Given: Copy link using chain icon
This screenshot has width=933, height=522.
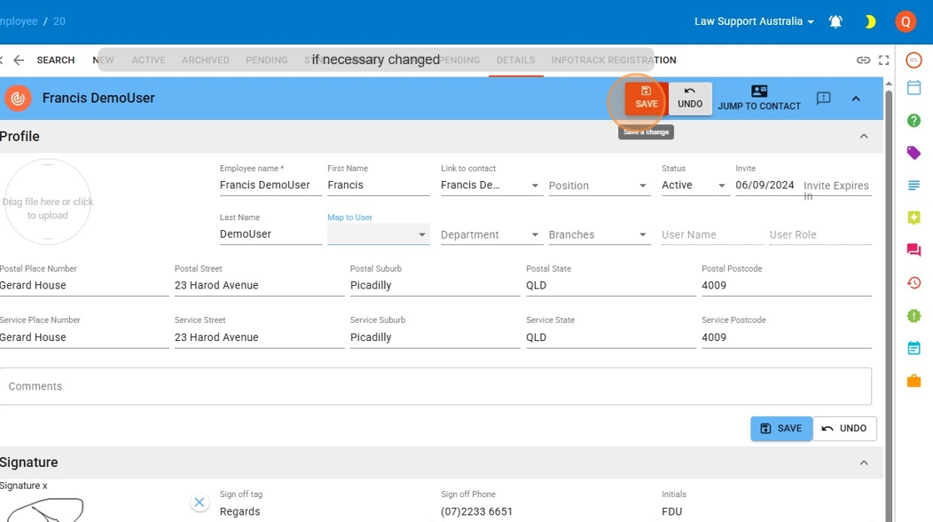Looking at the screenshot, I should click(x=863, y=60).
